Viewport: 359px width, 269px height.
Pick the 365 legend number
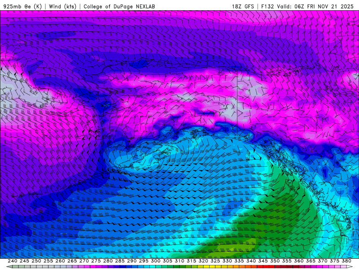click(x=311, y=261)
